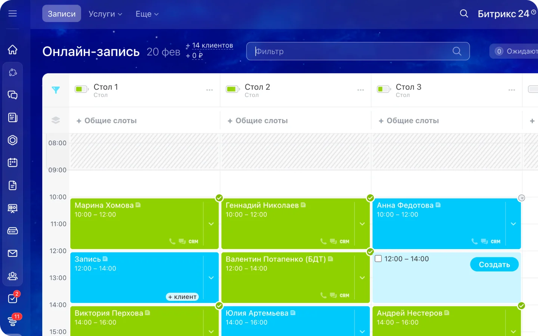Toggle the Стол 1 battery status indicator
Image resolution: width=538 pixels, height=336 pixels.
click(x=81, y=89)
